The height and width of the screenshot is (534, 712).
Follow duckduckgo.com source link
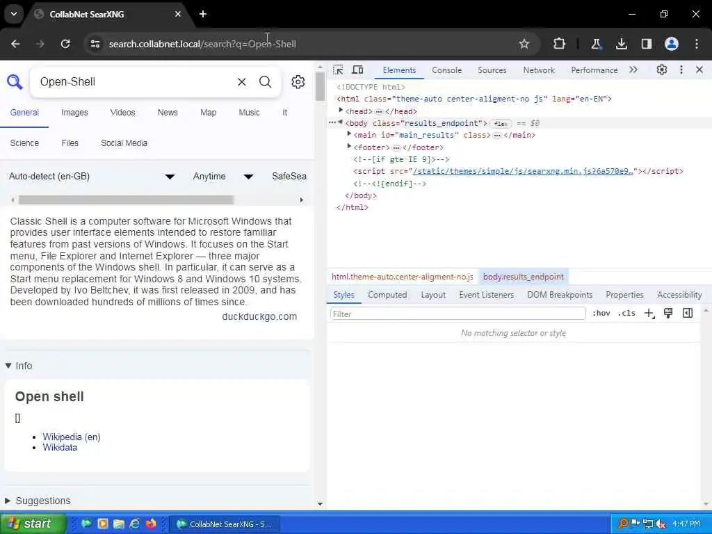[259, 316]
